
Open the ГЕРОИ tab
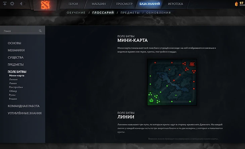point(73,4)
